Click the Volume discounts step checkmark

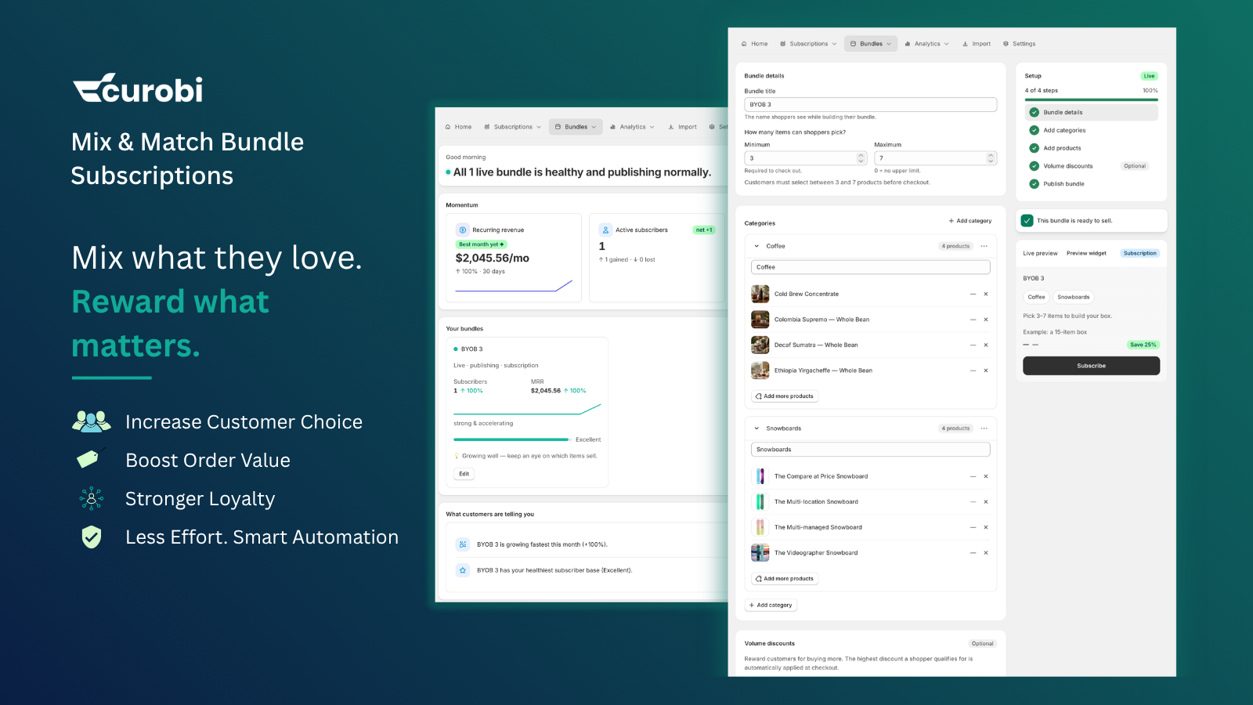[x=1034, y=166]
